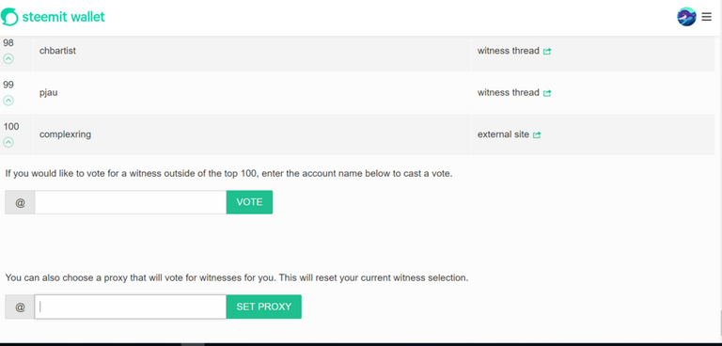Click the steemit wallet title text

point(64,17)
